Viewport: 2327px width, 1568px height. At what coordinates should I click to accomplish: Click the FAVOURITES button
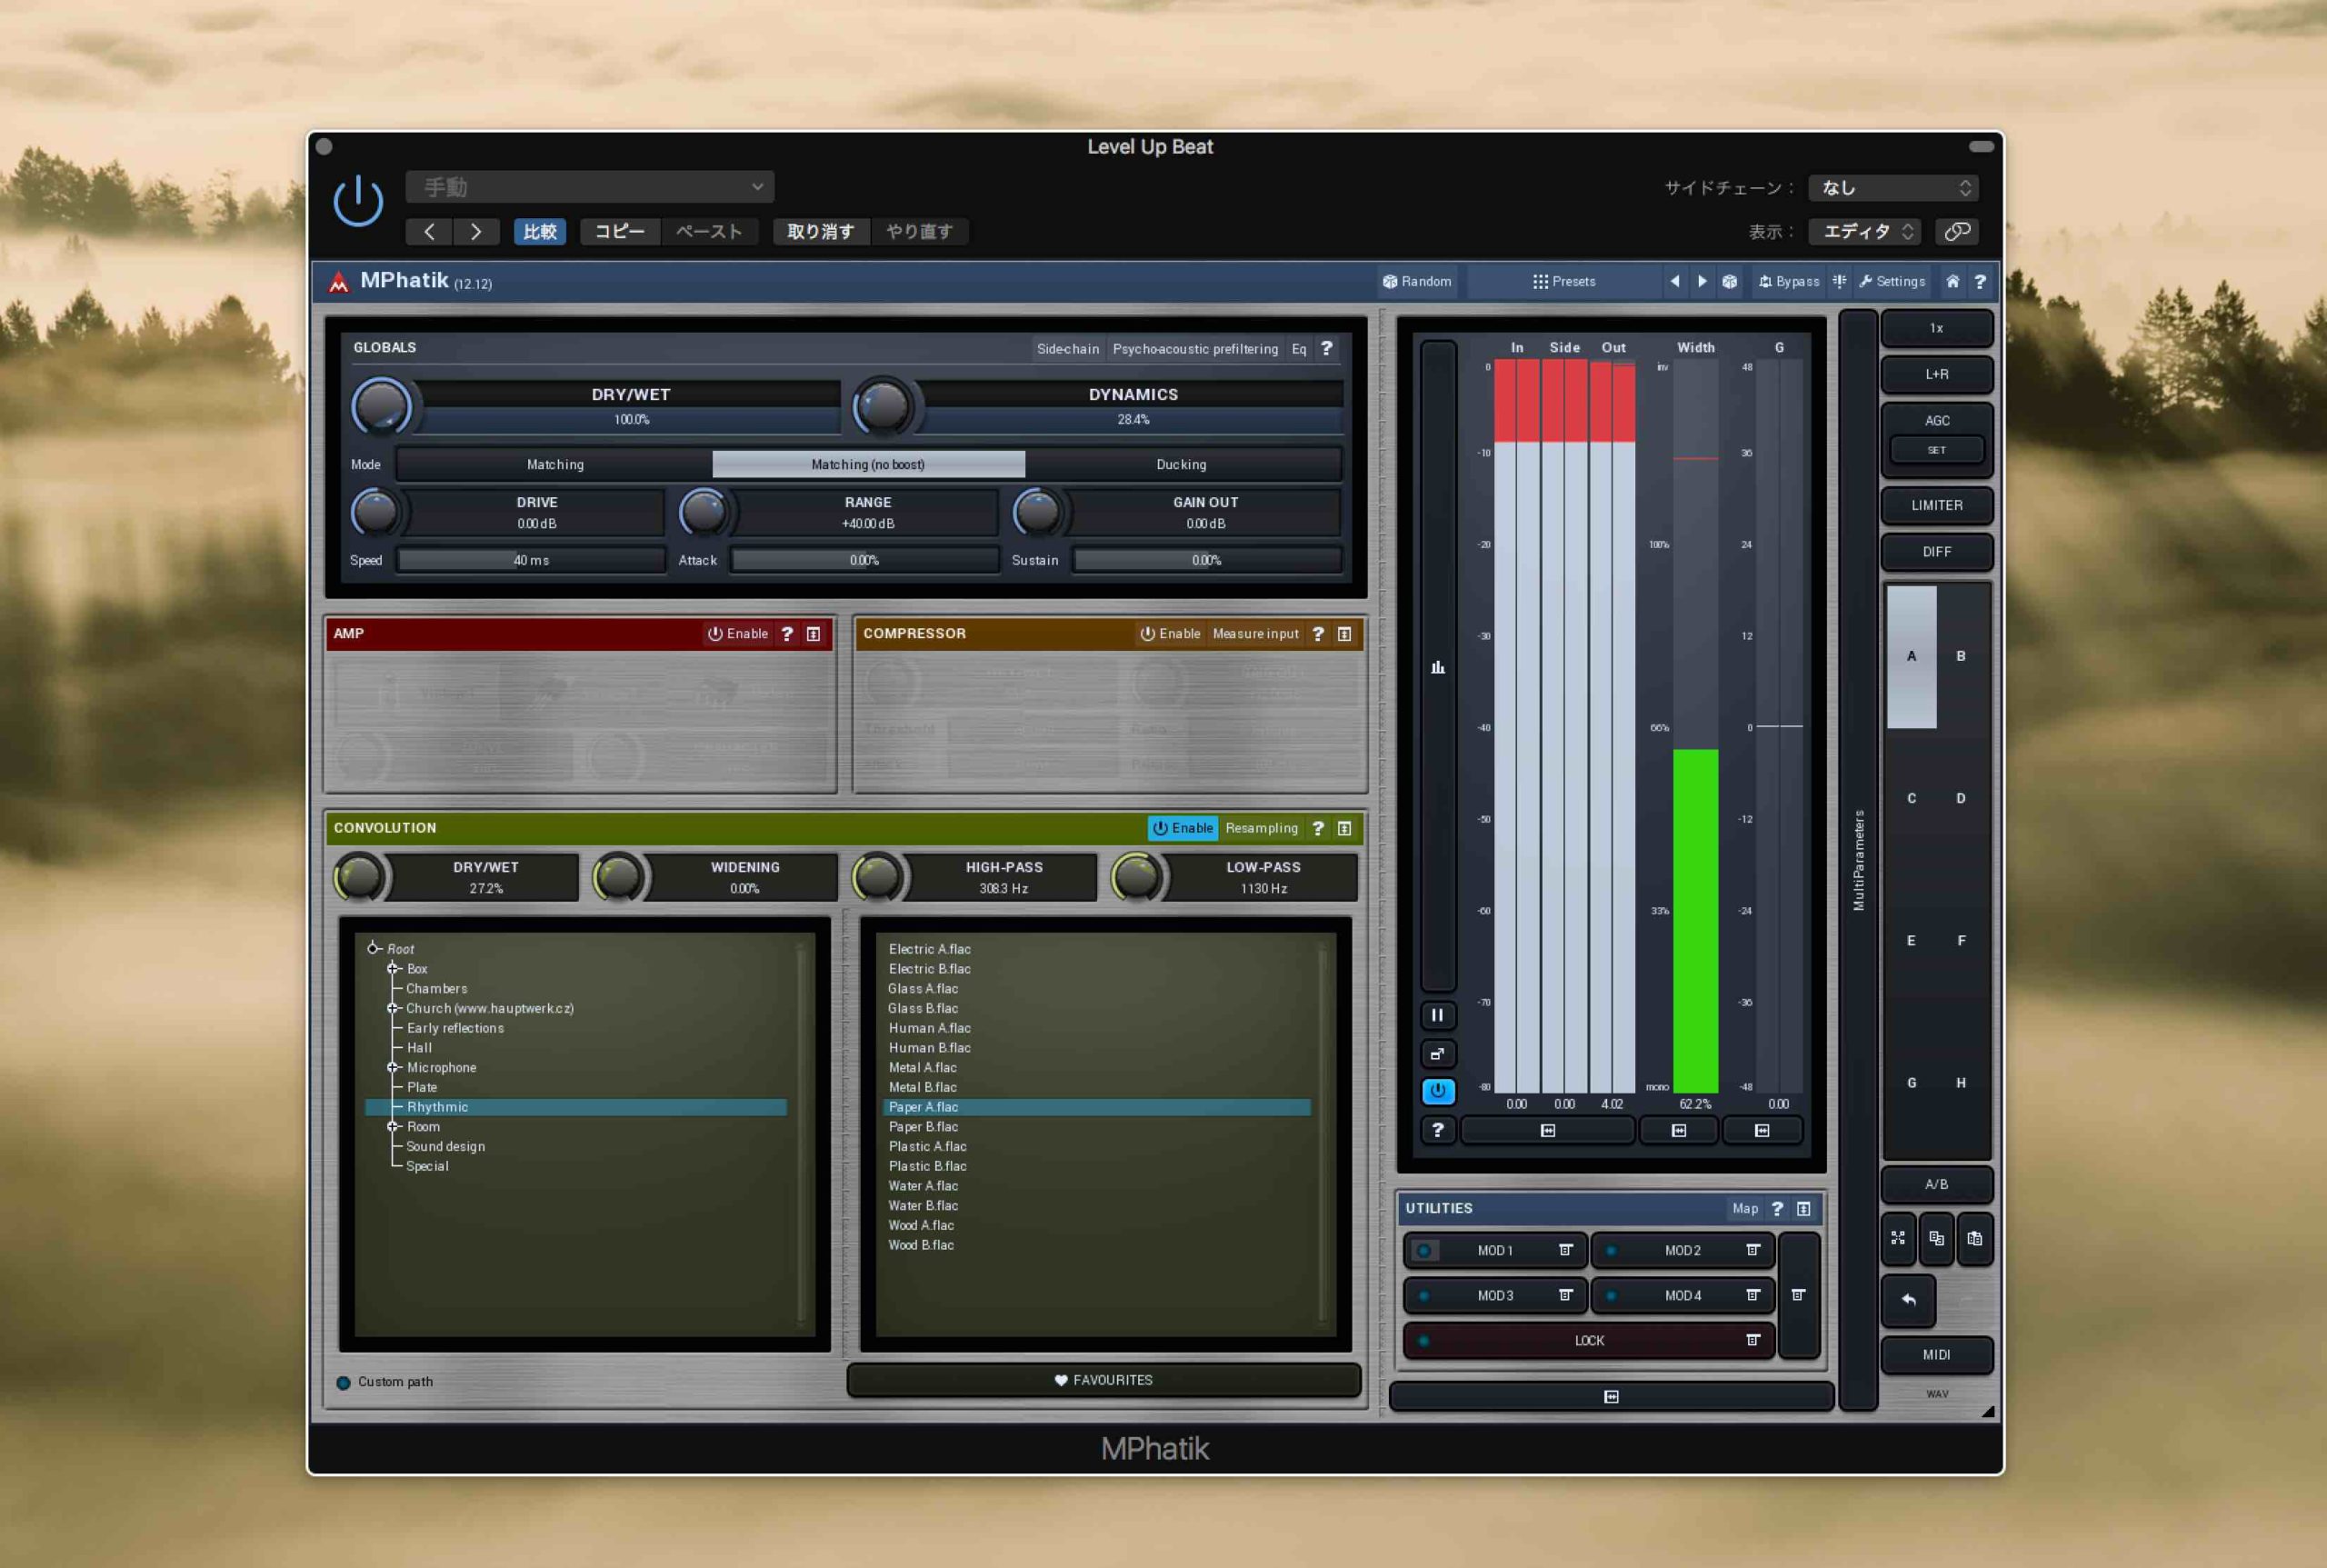[1103, 1379]
